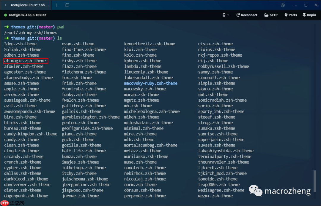Click evan.zsh-theme file name
The width and height of the screenshot is (321, 206).
coord(78,44)
